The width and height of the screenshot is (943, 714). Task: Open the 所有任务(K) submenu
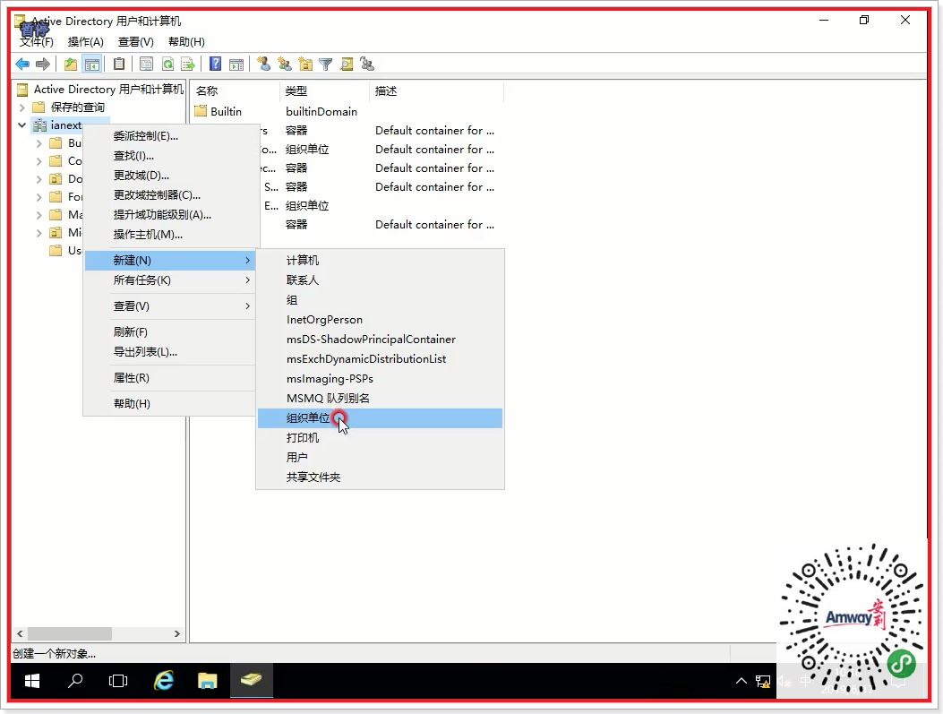click(170, 280)
